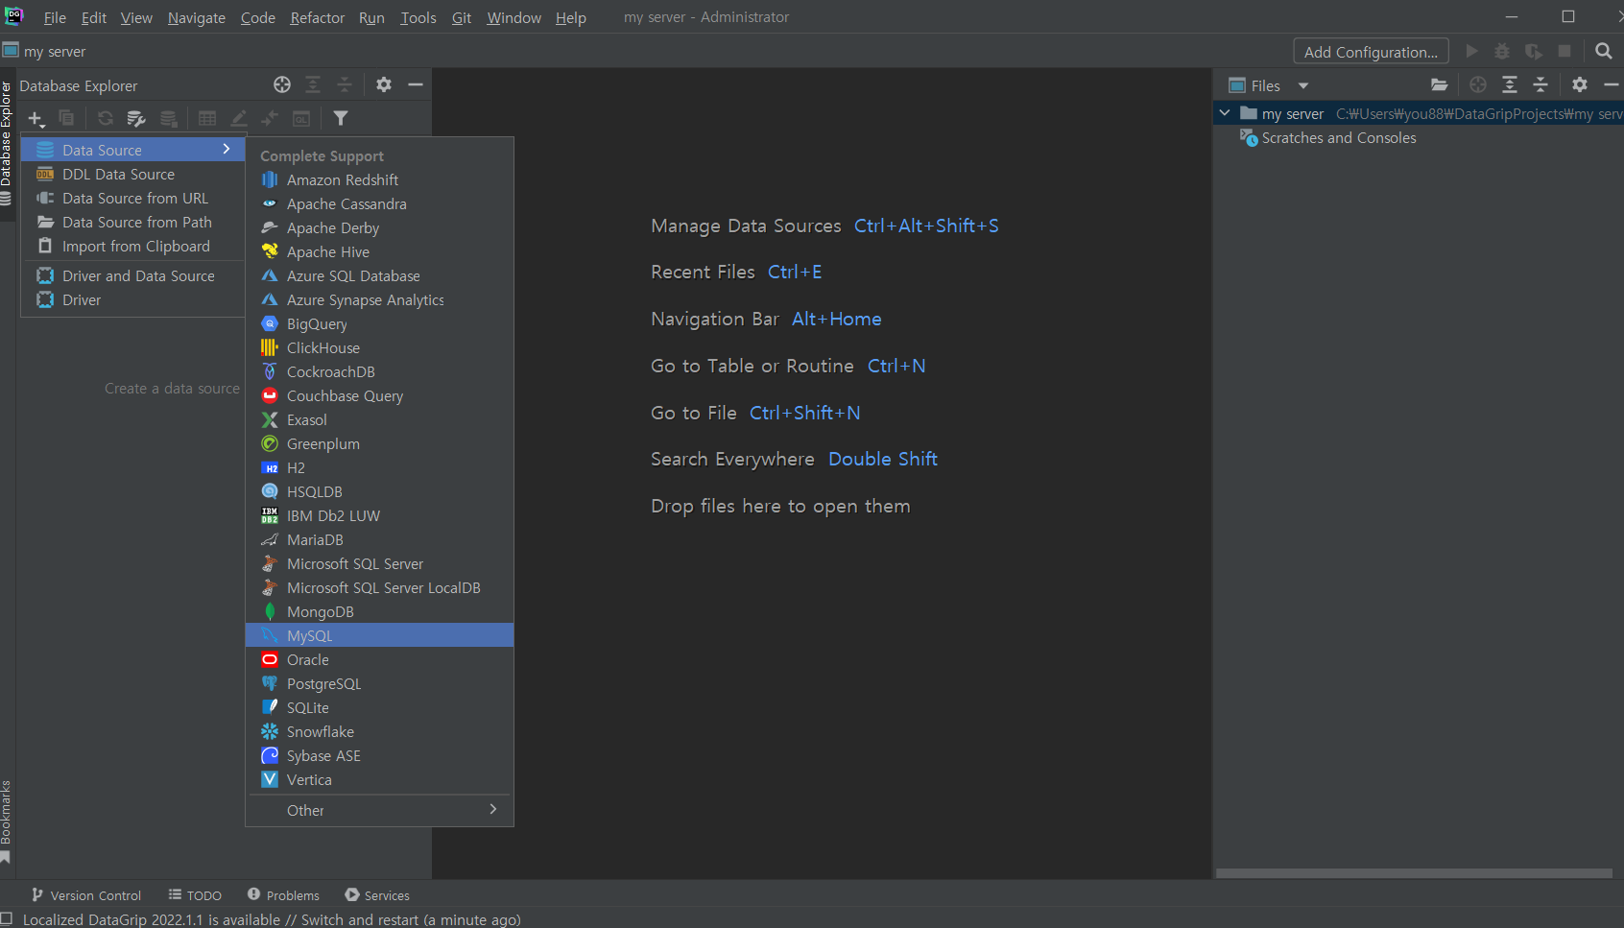The height and width of the screenshot is (928, 1624).
Task: Open the Files panel gear options
Action: tap(1580, 84)
